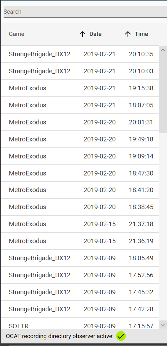Open the StrangeBrigade_DX12 record at 18:05:49
Image resolution: width=167 pixels, height=346 pixels.
(x=80, y=258)
